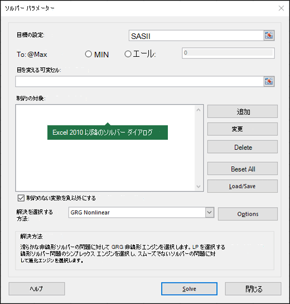Click the range picker icon for the objective field

coord(269,36)
